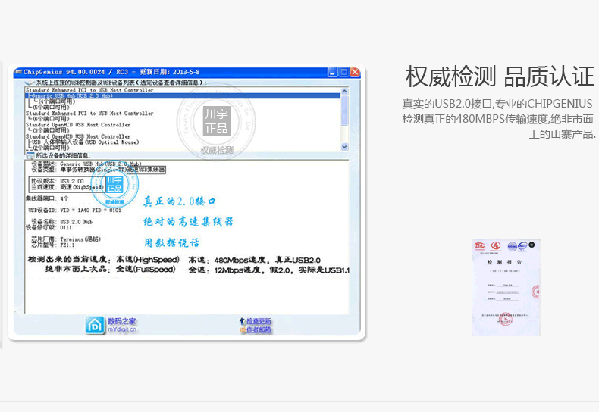Select the USB Optical Mouse device row
The height and width of the screenshot is (412, 599).
85,142
